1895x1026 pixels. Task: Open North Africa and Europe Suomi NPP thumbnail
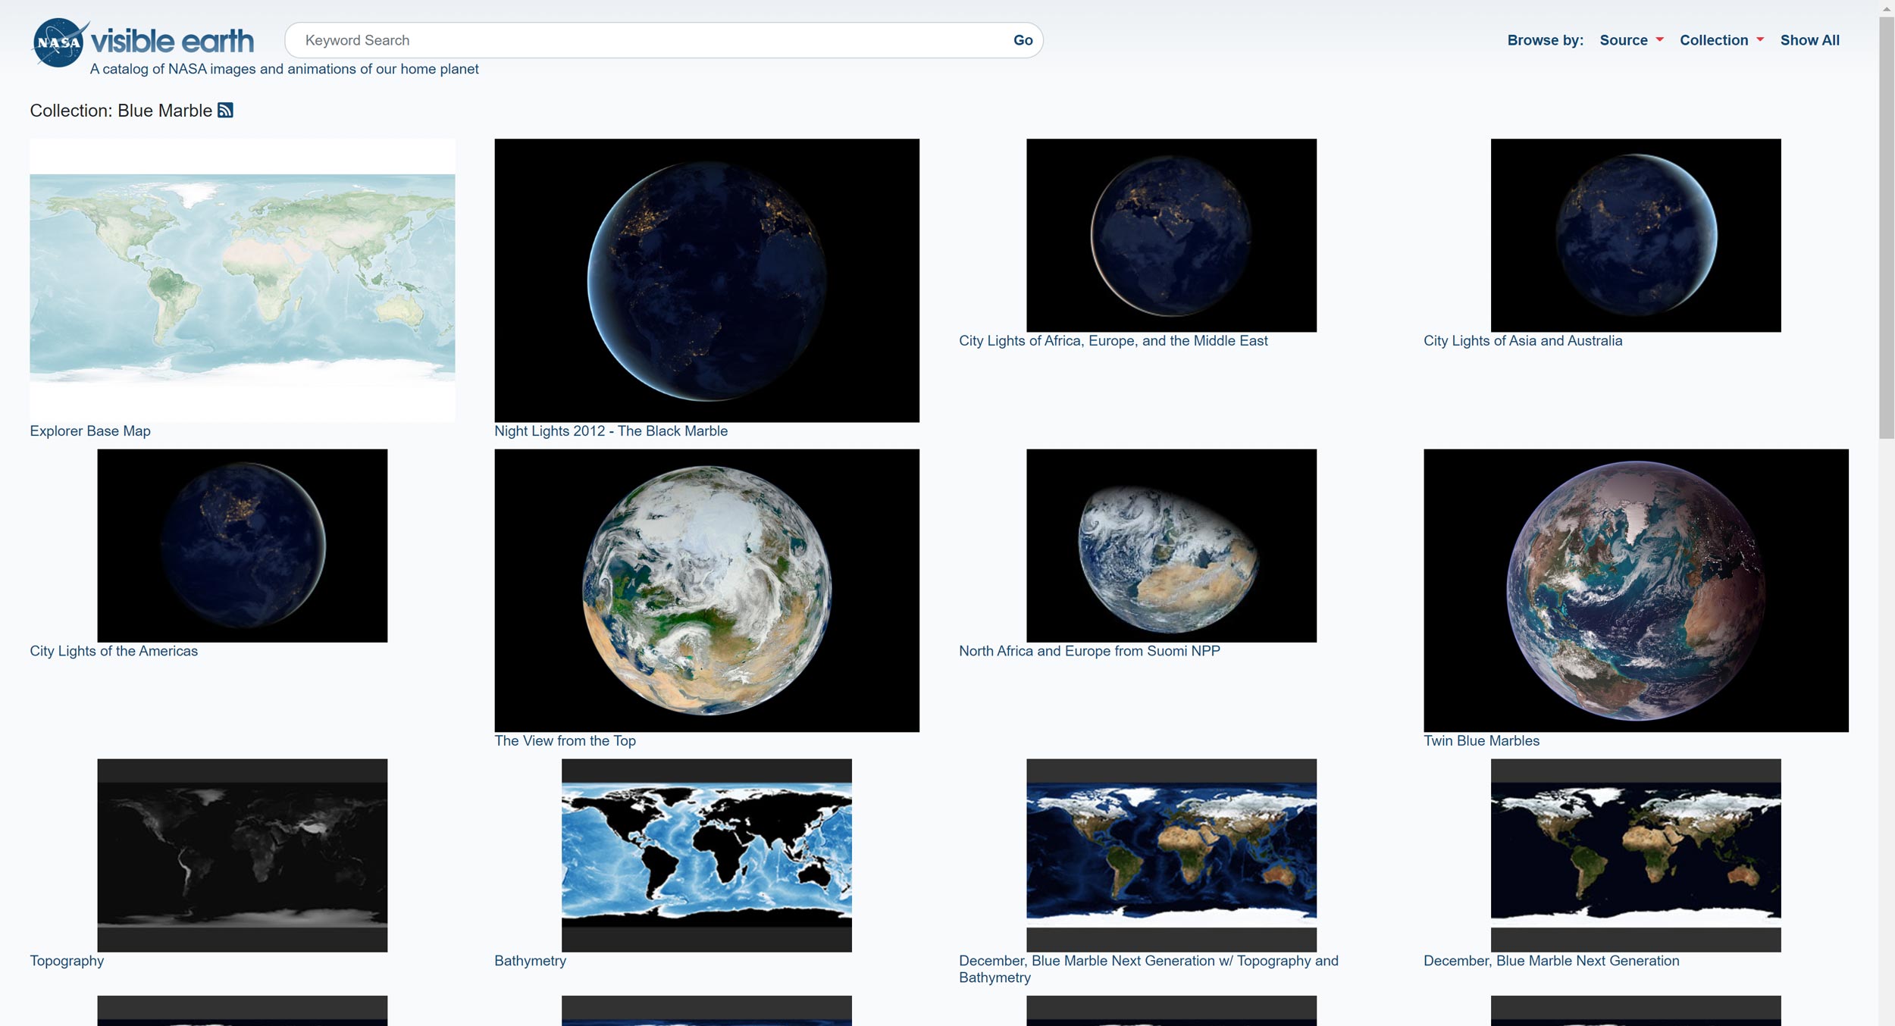tap(1170, 545)
